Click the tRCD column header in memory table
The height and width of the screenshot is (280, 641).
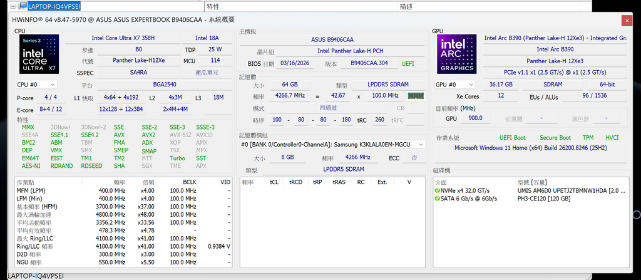295,182
